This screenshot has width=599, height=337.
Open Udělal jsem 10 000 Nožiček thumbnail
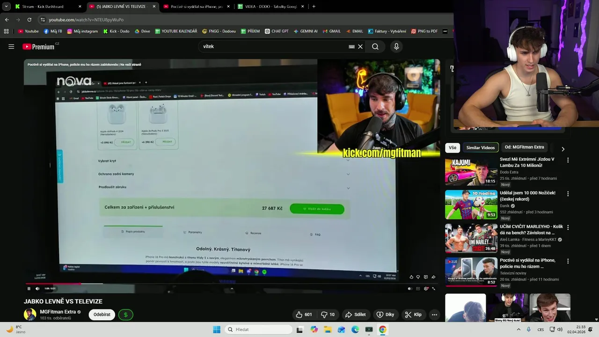[471, 205]
